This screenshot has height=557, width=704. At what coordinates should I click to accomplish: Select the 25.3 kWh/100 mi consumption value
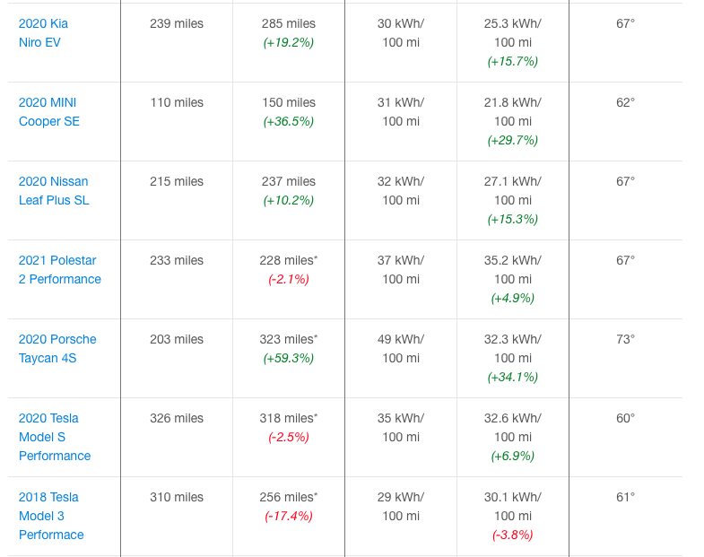point(513,32)
